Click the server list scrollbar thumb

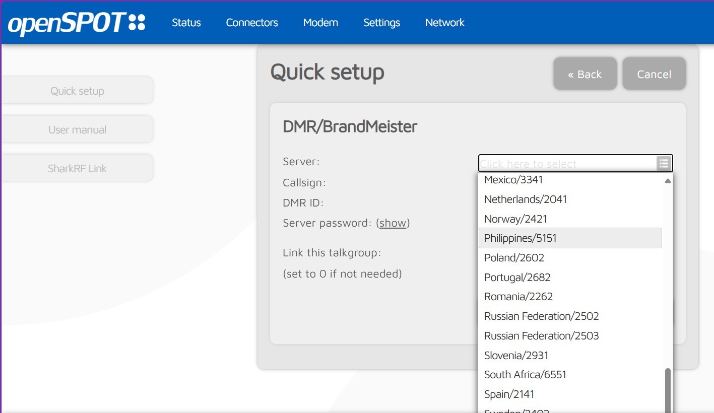[x=668, y=390]
